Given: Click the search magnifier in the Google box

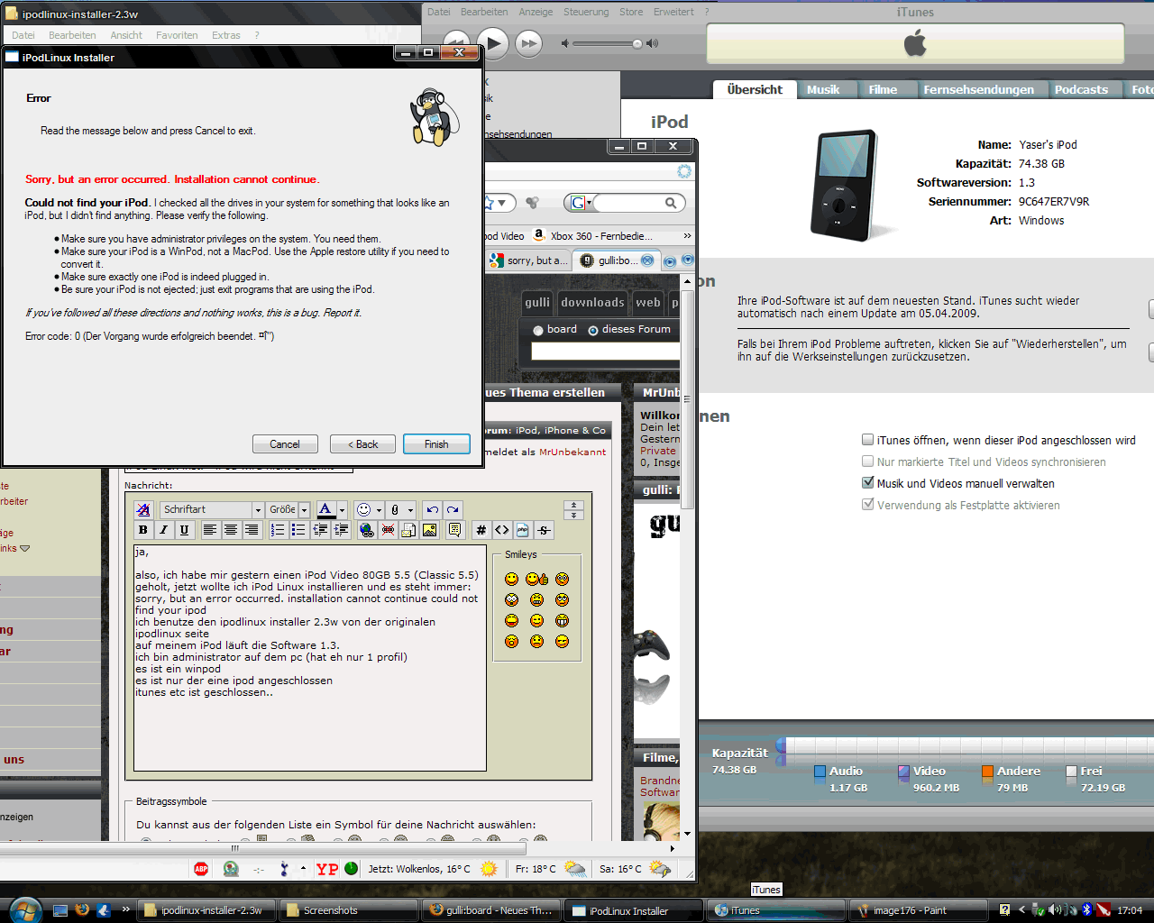Looking at the screenshot, I should 671,203.
